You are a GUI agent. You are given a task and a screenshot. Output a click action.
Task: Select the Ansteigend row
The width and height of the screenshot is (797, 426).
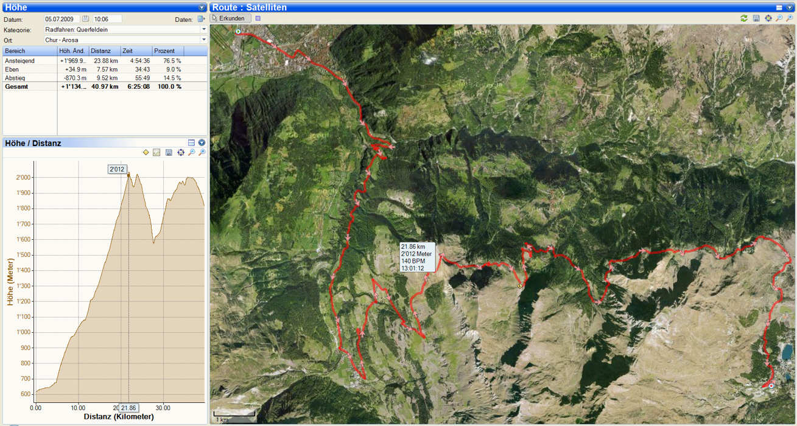[x=105, y=61]
